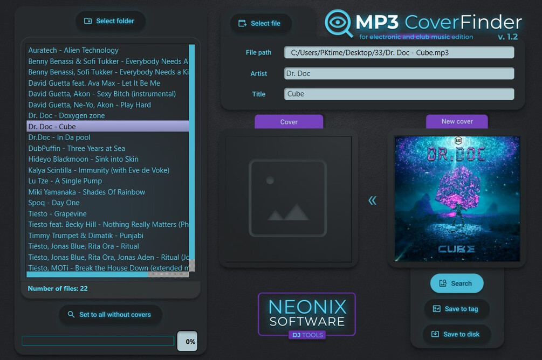Select Hideyo Blackmoon - Sink into Skin

pyautogui.click(x=107, y=160)
